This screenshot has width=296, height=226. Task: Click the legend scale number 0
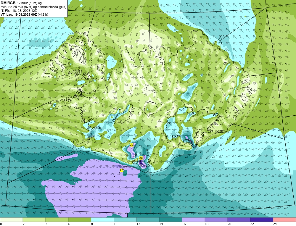1,224
